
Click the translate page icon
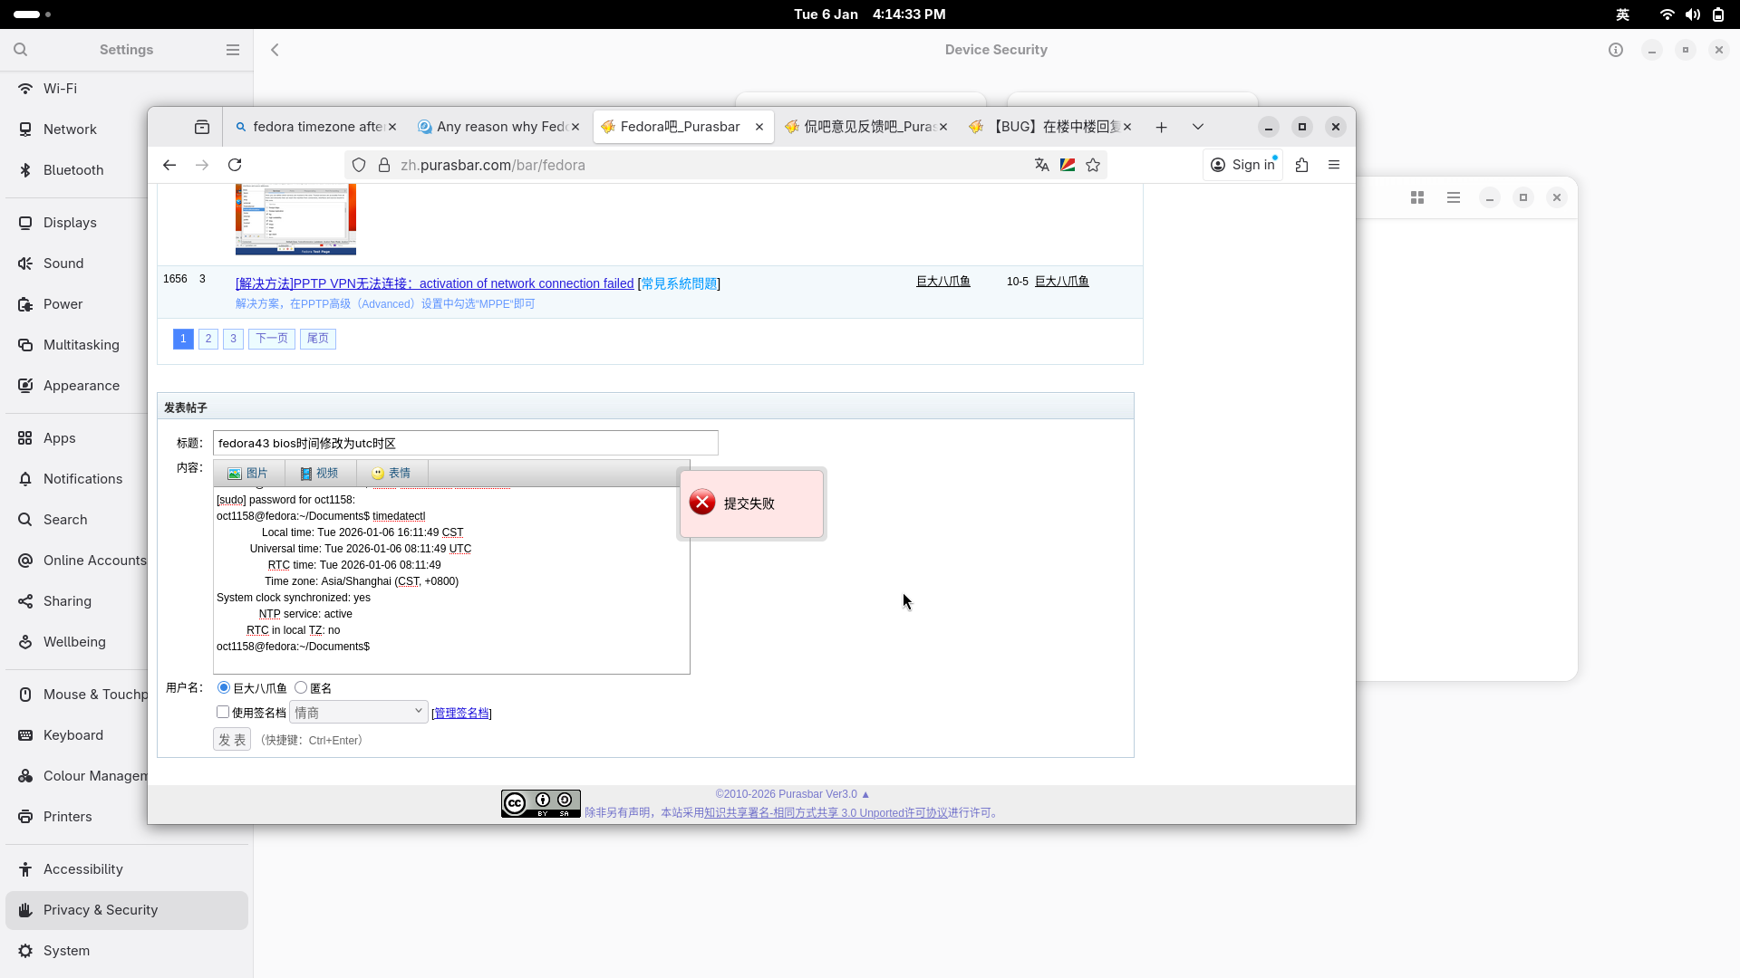pyautogui.click(x=1041, y=165)
